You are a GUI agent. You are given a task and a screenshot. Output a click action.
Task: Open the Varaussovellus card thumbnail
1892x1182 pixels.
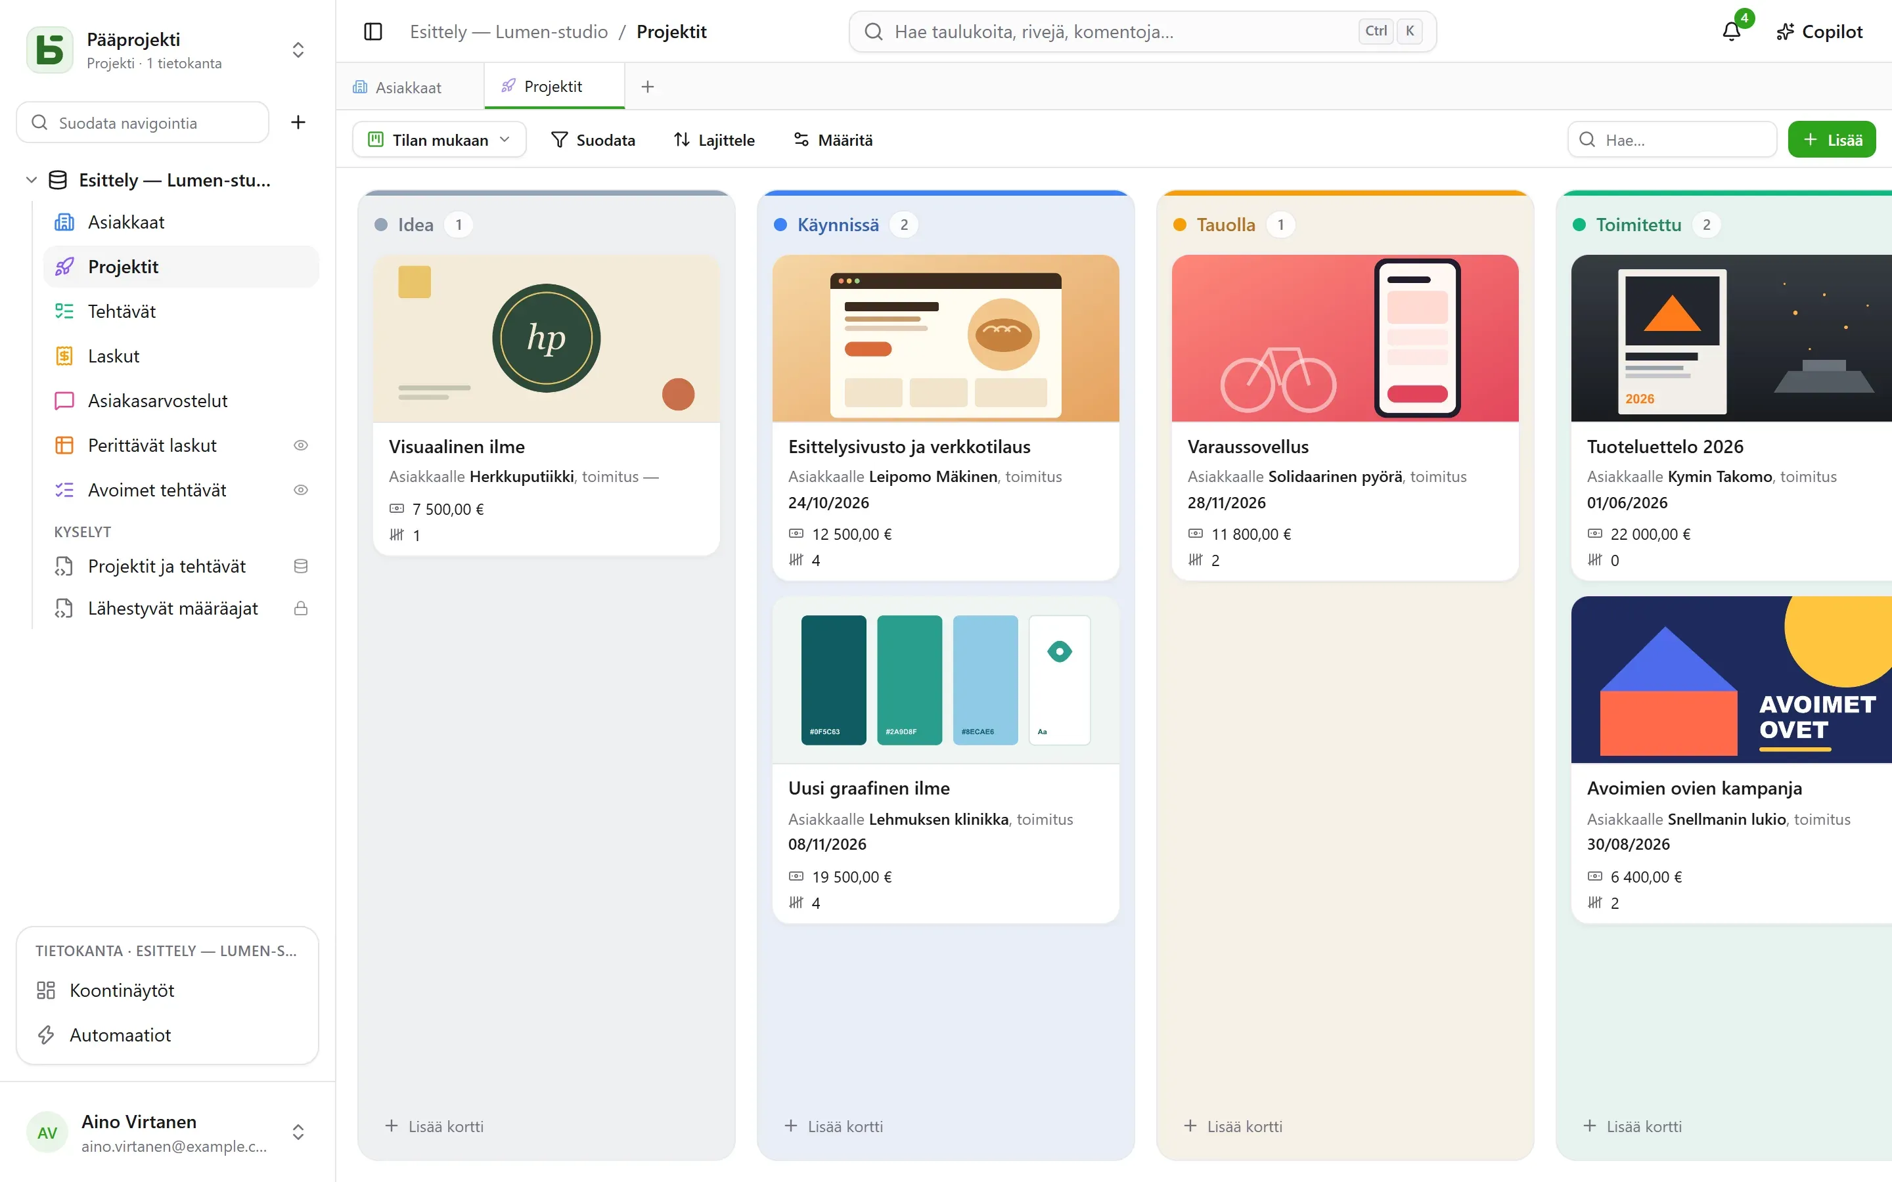(1345, 338)
